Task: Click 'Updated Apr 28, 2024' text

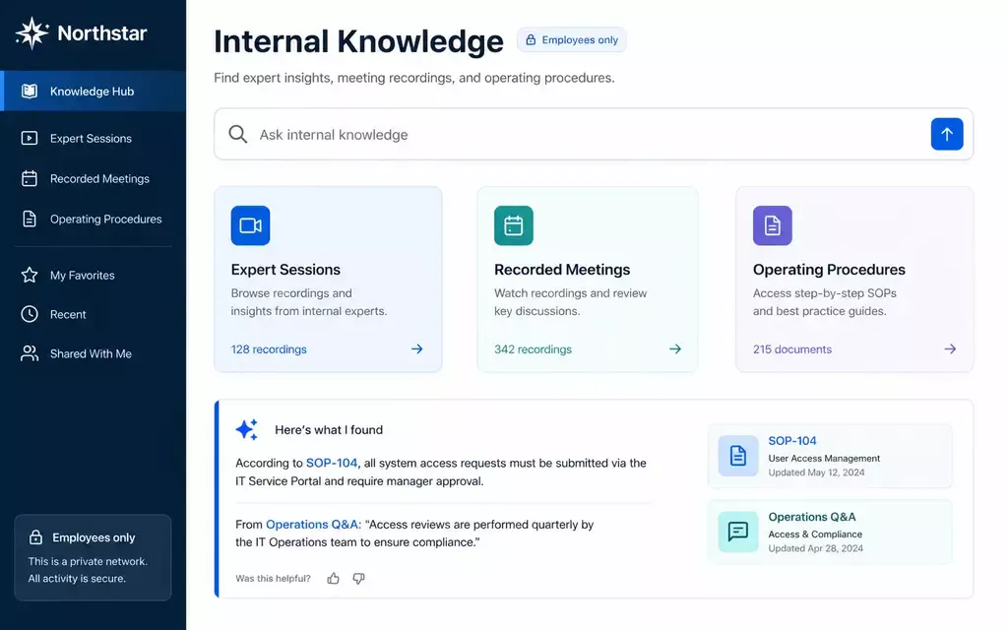Action: pos(816,548)
